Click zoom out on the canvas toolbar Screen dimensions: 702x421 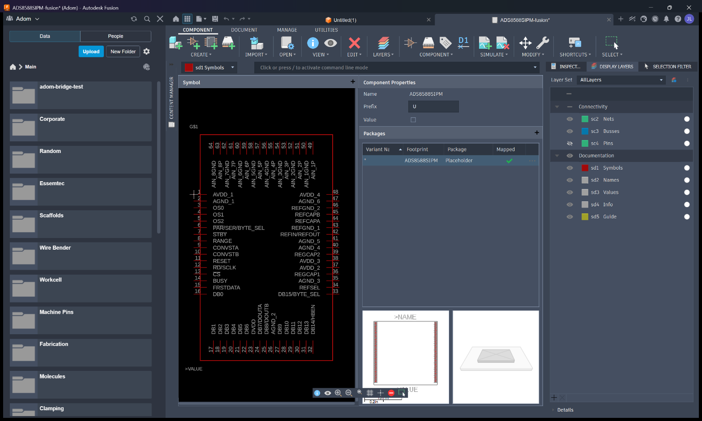(349, 393)
